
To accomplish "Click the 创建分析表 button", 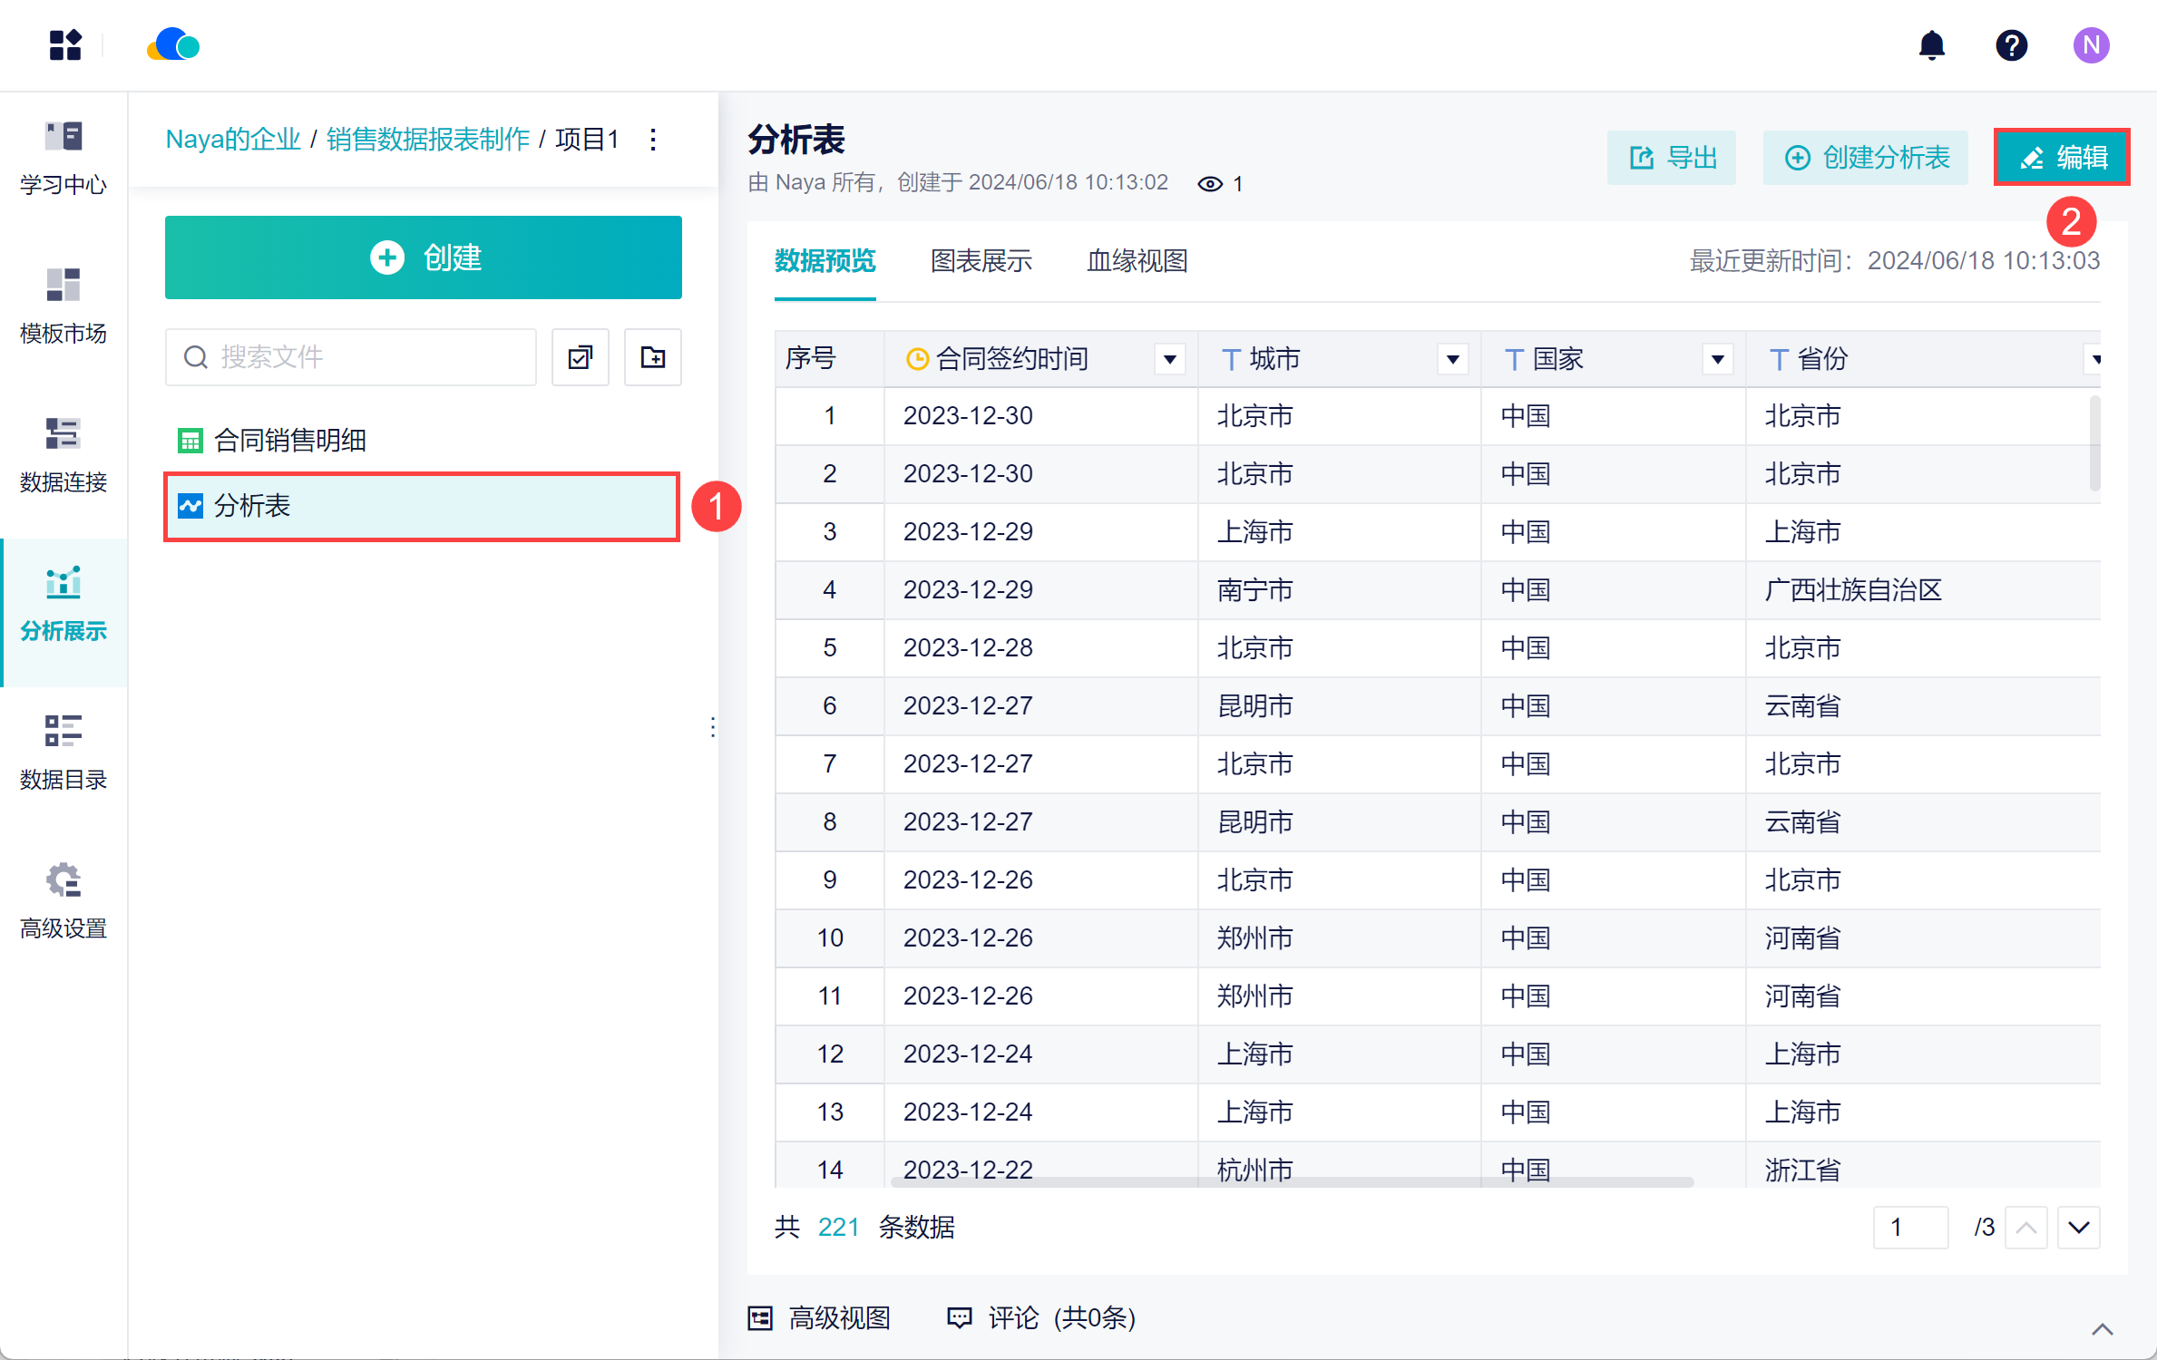I will [1865, 158].
